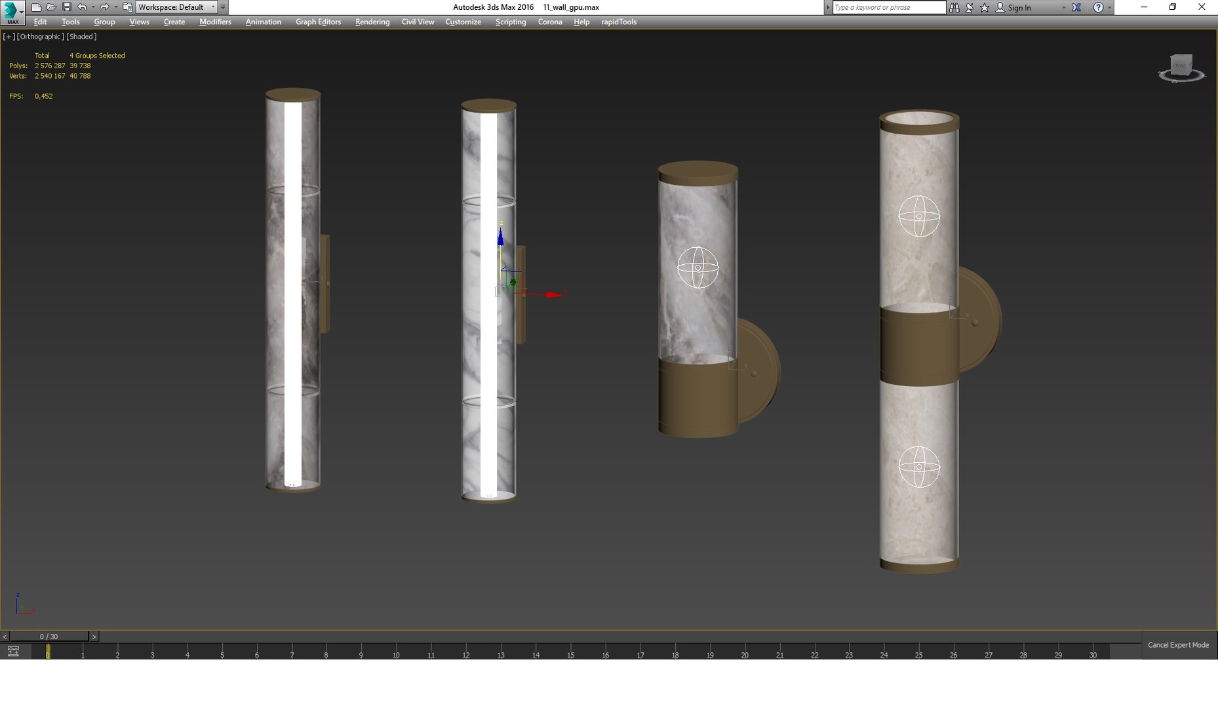Open the Civil View menu
This screenshot has width=1218, height=708.
tap(418, 22)
